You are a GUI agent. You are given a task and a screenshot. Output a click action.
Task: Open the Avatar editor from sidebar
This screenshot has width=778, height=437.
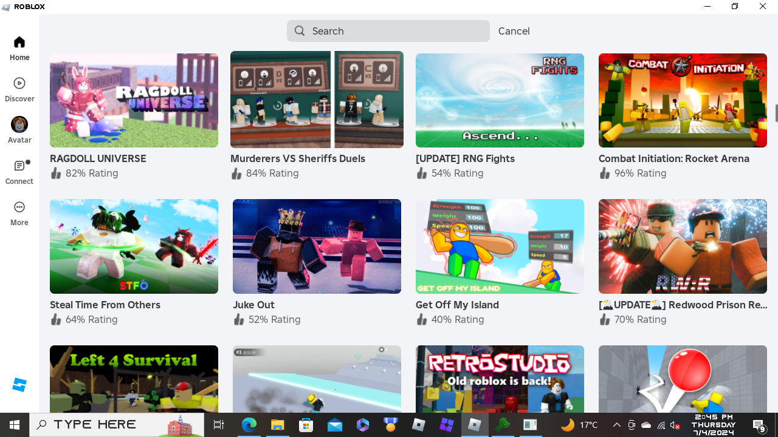(19, 130)
